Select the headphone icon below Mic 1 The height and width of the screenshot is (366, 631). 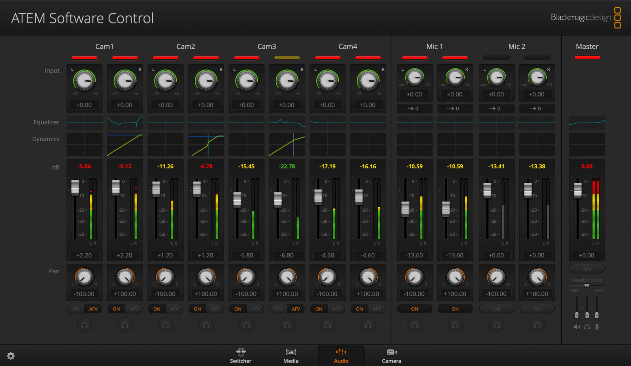pyautogui.click(x=414, y=325)
